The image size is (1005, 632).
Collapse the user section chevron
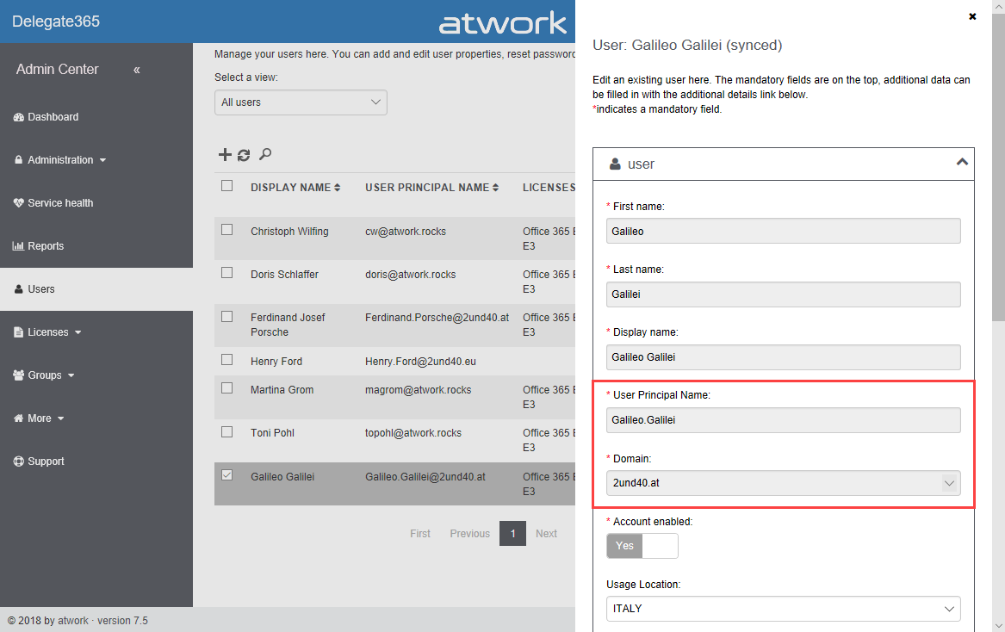click(x=961, y=162)
